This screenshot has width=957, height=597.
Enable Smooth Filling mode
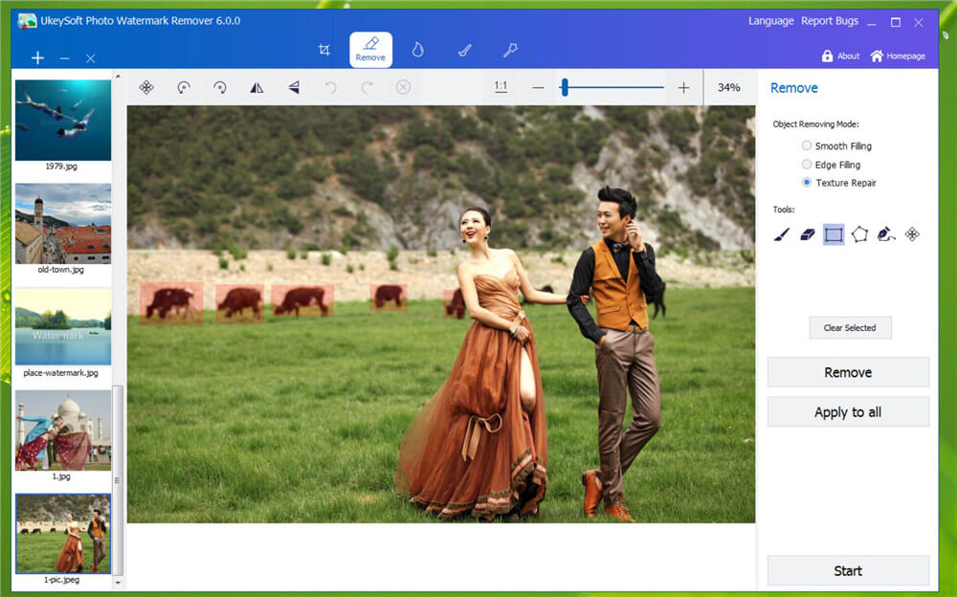tap(807, 146)
